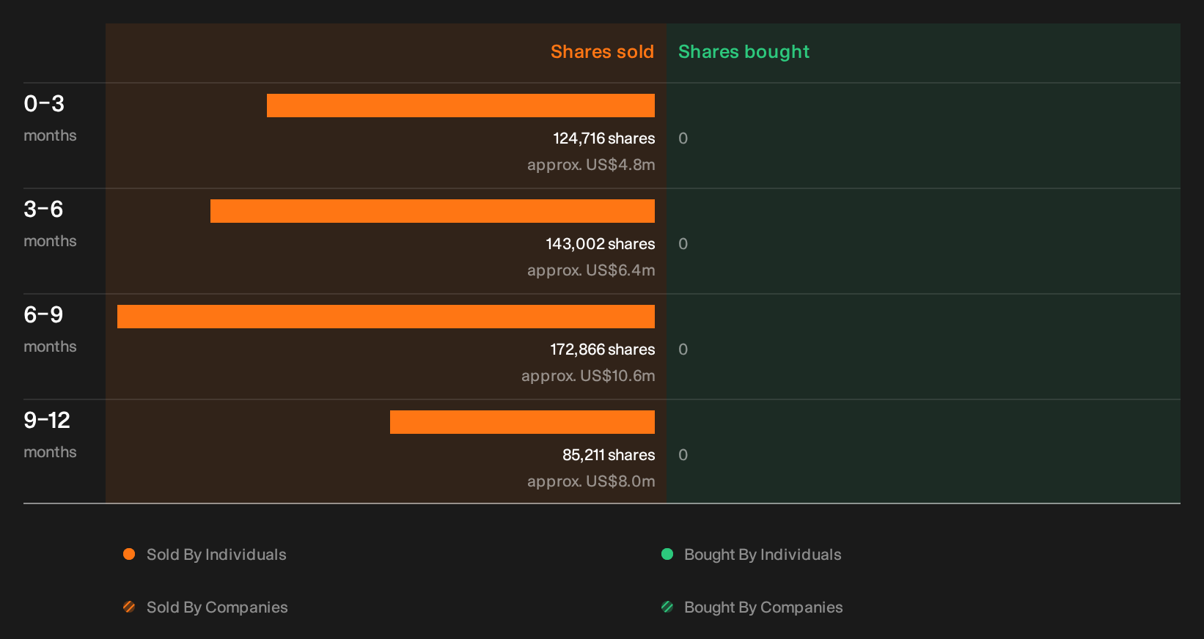Click the approx. US$4.8m amount

[x=591, y=165]
